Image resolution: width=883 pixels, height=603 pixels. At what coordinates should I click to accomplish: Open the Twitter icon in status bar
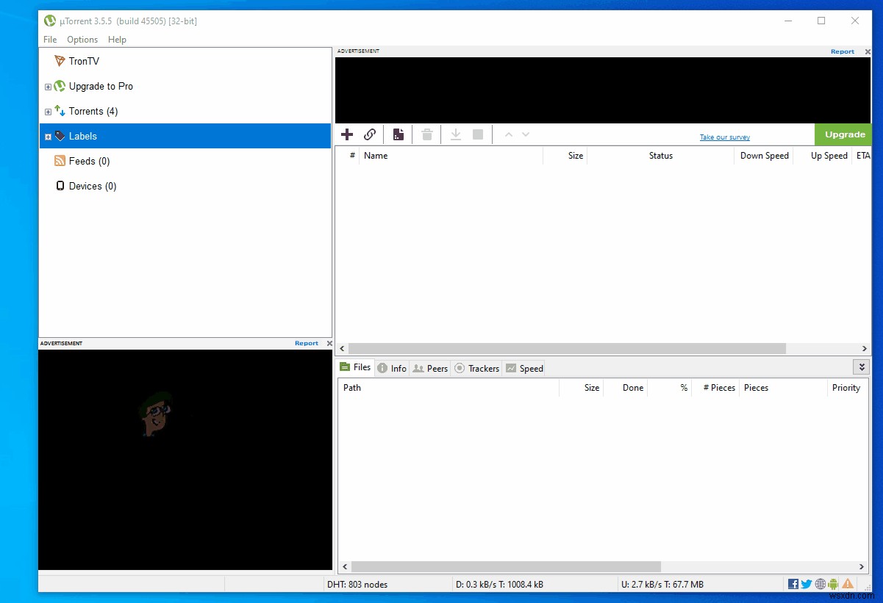807,584
